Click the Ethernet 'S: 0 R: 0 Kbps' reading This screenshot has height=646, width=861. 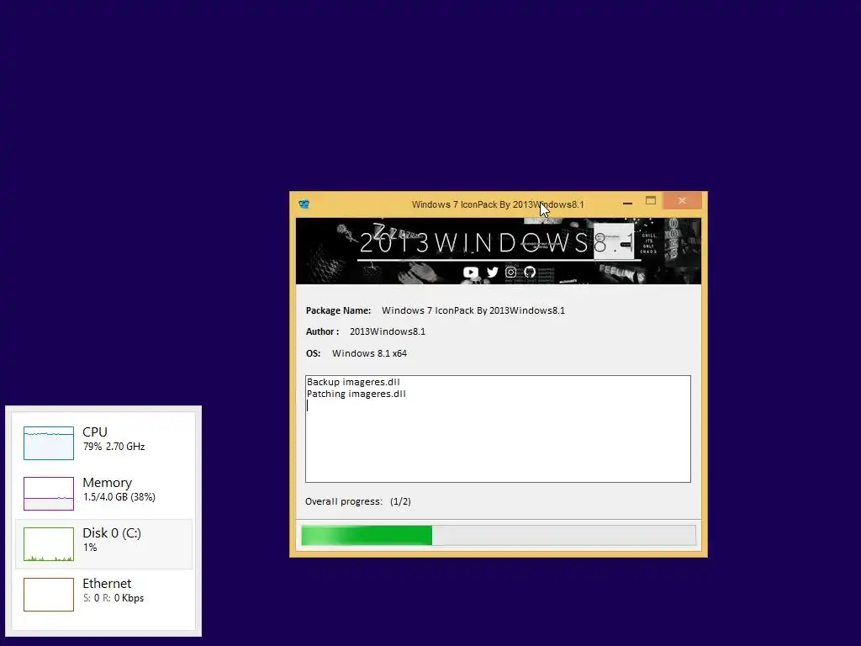pyautogui.click(x=114, y=598)
